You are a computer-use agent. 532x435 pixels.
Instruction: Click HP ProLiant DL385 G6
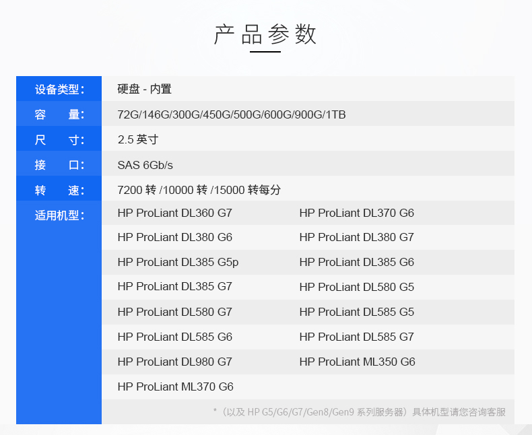click(x=357, y=263)
